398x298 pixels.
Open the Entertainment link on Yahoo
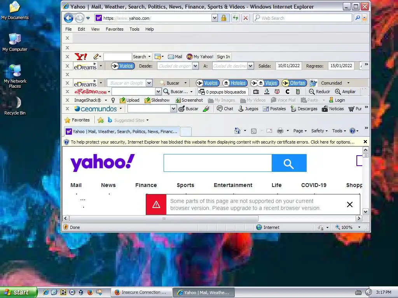[233, 185]
